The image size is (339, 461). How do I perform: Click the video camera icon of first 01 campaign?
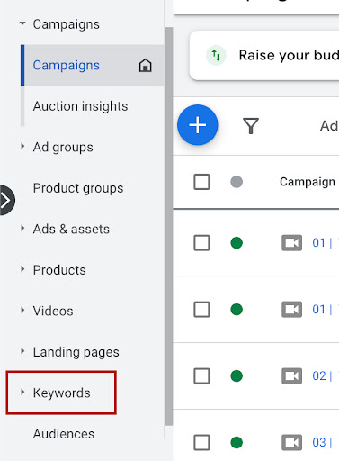(291, 242)
